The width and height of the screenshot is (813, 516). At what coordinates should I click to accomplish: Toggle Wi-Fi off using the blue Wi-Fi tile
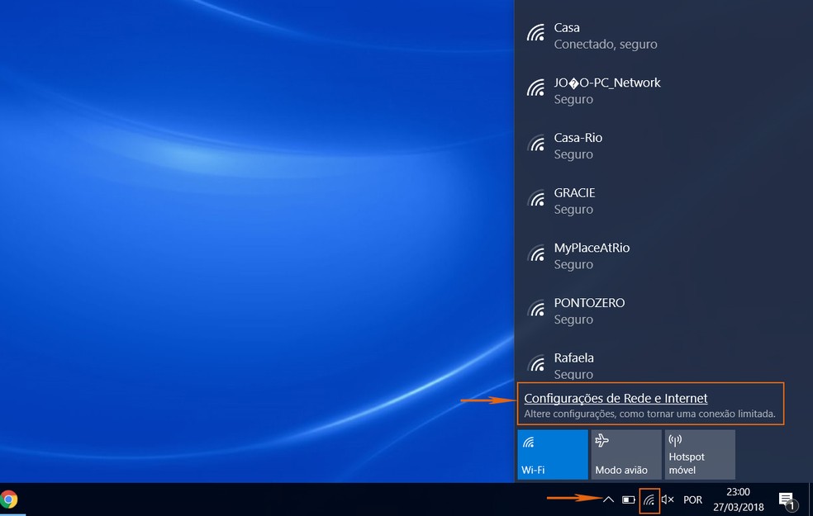point(551,454)
